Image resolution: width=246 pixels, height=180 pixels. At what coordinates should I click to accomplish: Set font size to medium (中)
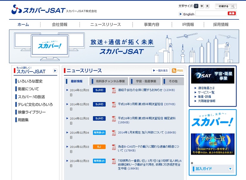coord(202,6)
